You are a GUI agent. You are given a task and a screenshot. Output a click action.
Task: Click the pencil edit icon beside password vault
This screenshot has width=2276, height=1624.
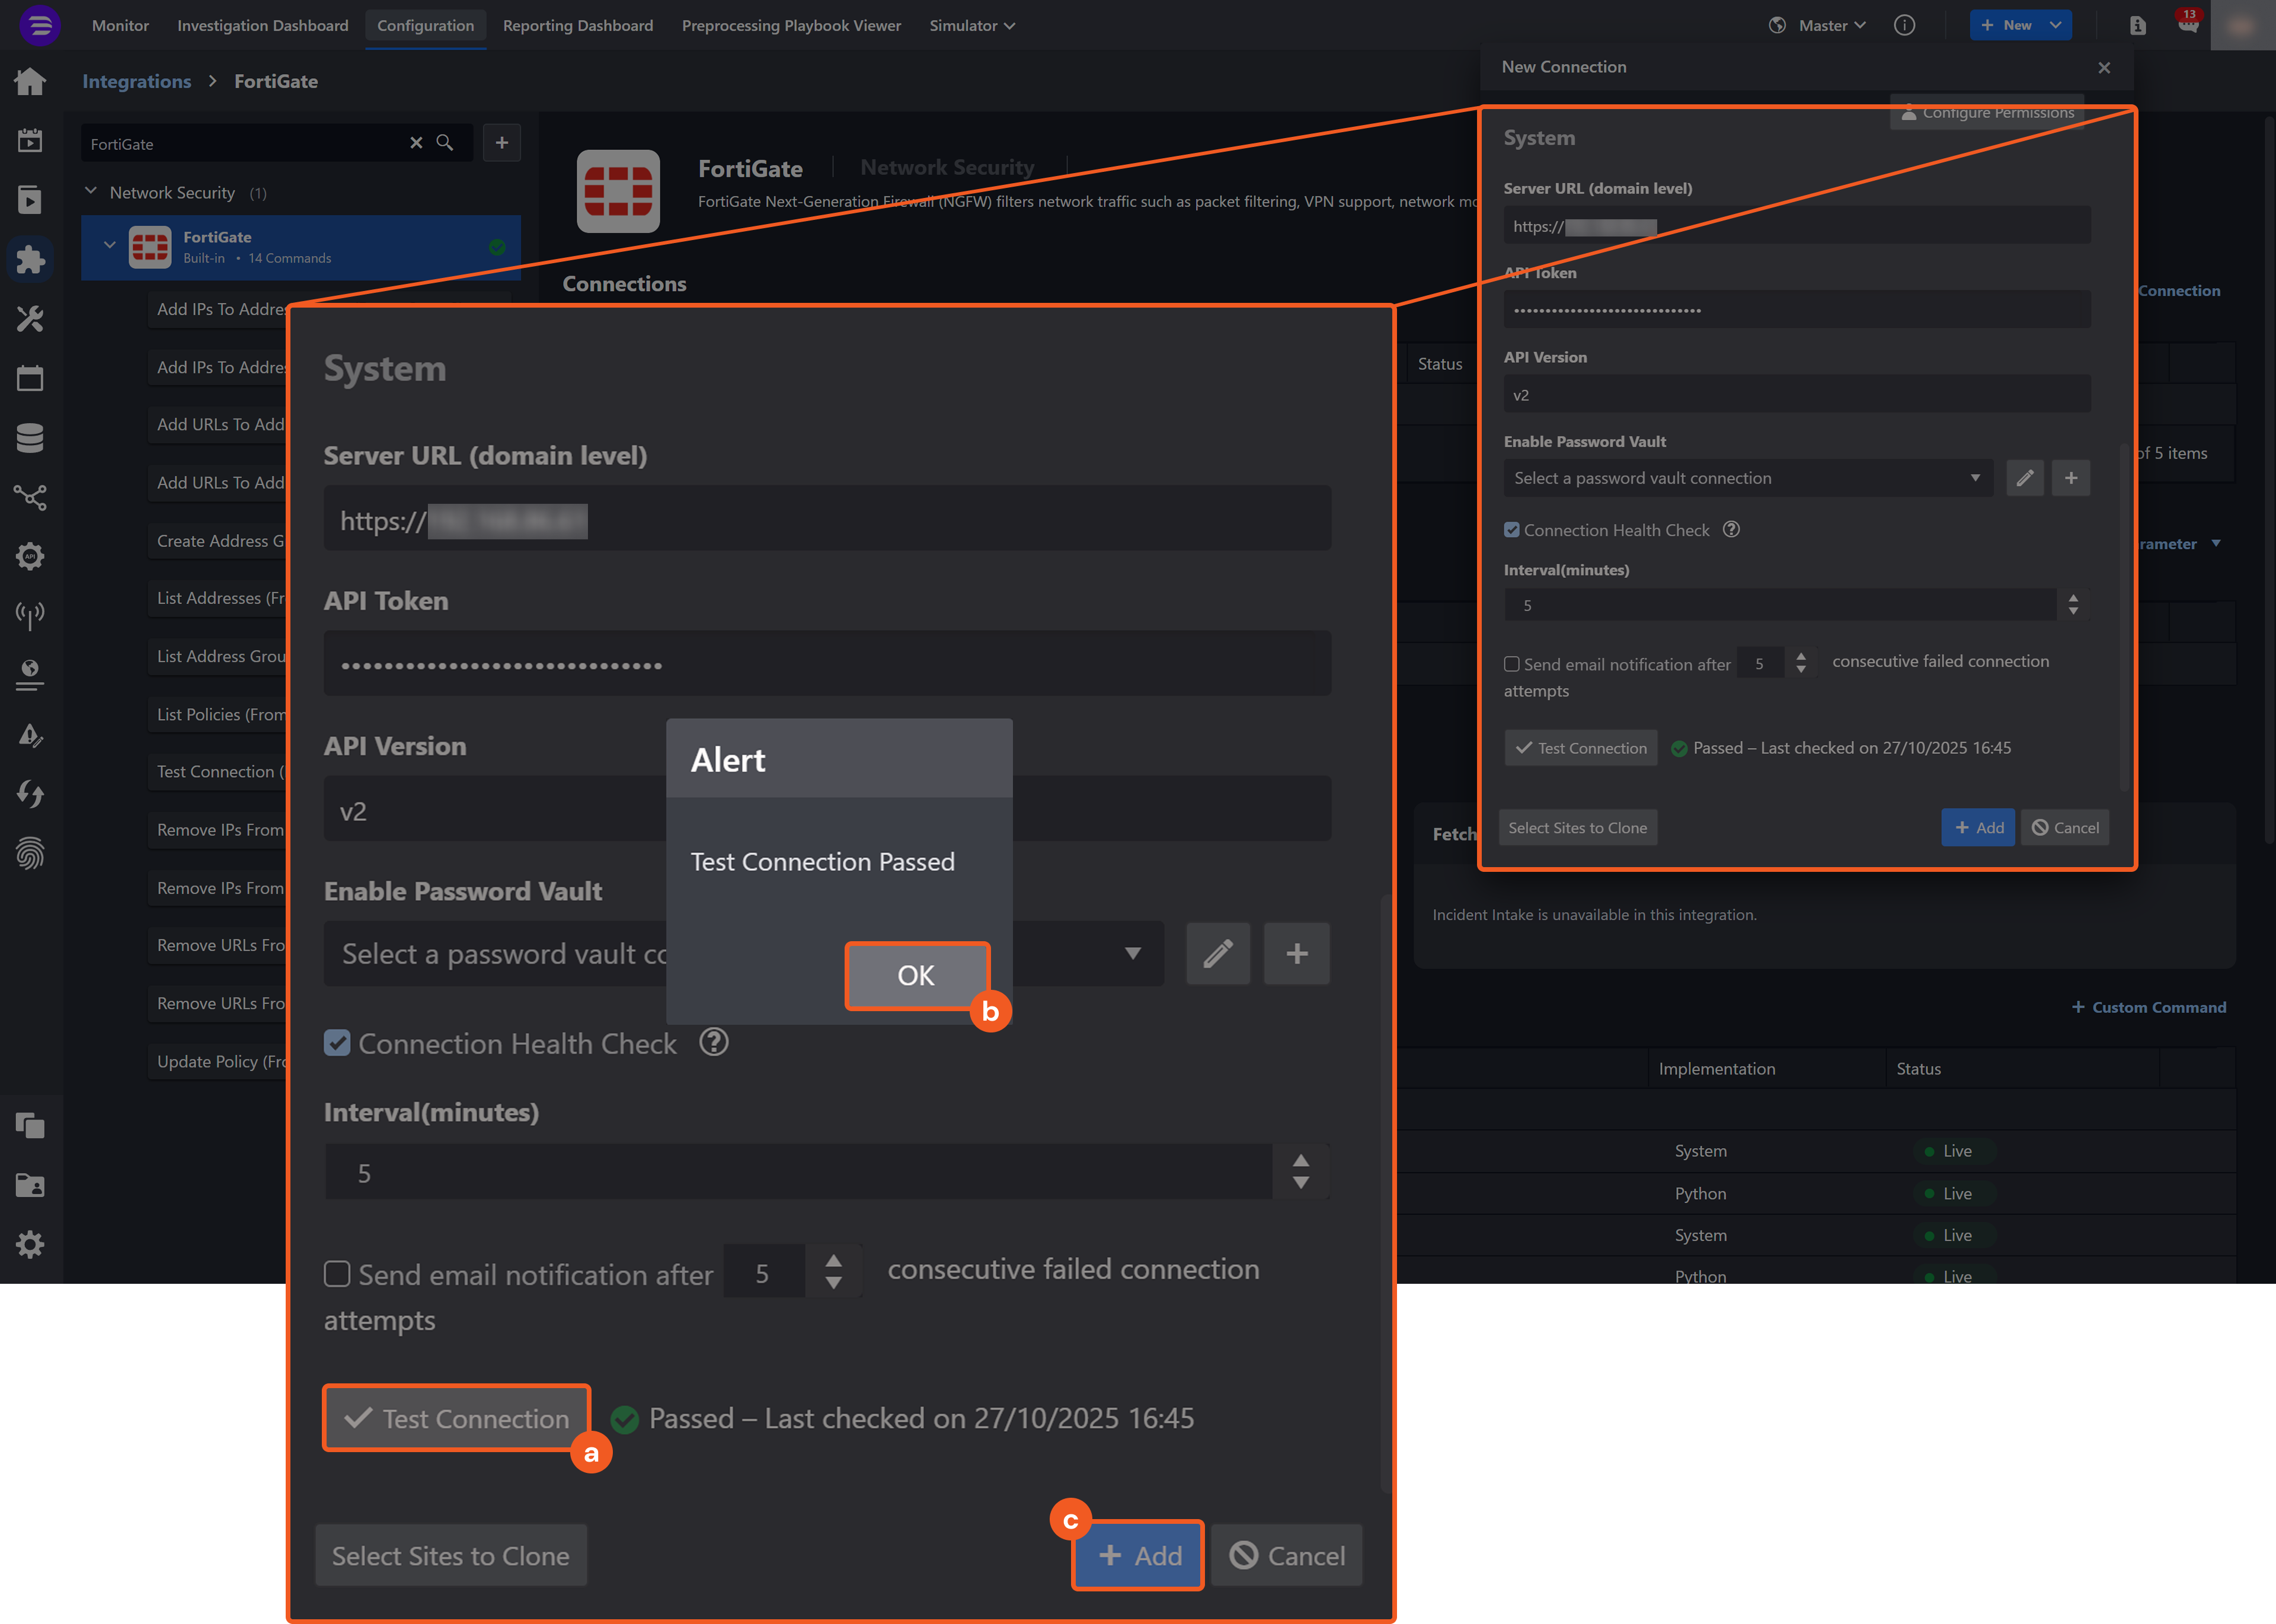[1217, 954]
